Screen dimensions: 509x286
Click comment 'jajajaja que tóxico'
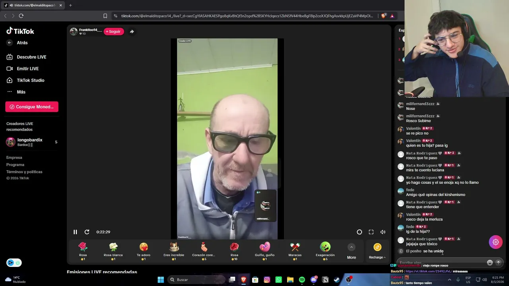coord(422,244)
